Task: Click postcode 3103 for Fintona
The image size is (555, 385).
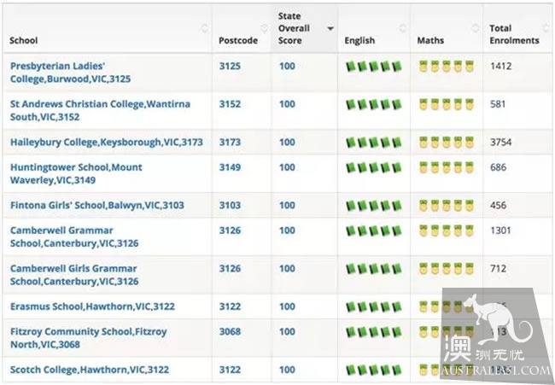Action: pos(230,205)
